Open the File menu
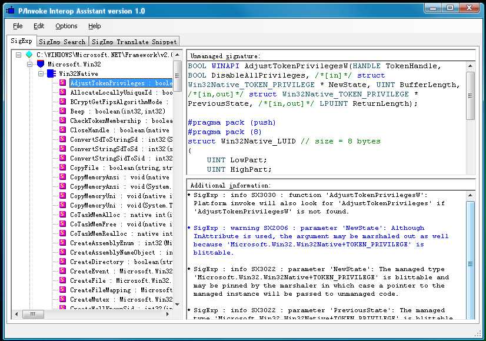The height and width of the screenshot is (341, 486). [18, 26]
